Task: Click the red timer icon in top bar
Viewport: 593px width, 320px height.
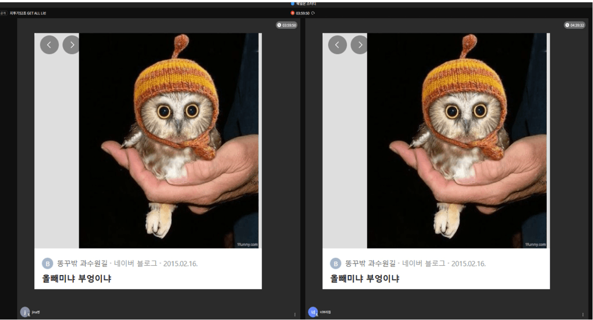Action: pos(293,13)
